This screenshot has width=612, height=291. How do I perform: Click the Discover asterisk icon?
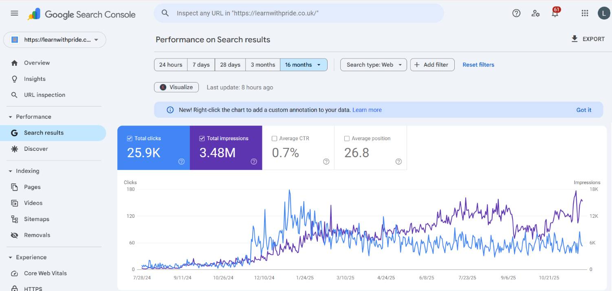pyautogui.click(x=14, y=149)
